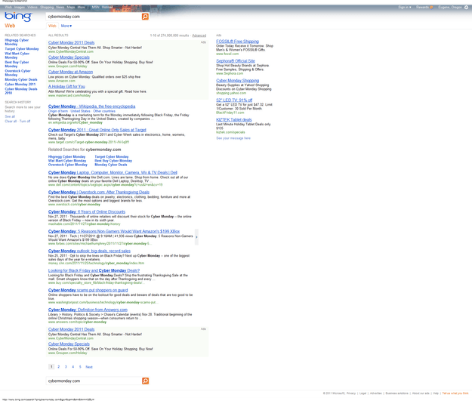Go to results page 5
Viewport: 472px width, 401px height.
pos(80,367)
